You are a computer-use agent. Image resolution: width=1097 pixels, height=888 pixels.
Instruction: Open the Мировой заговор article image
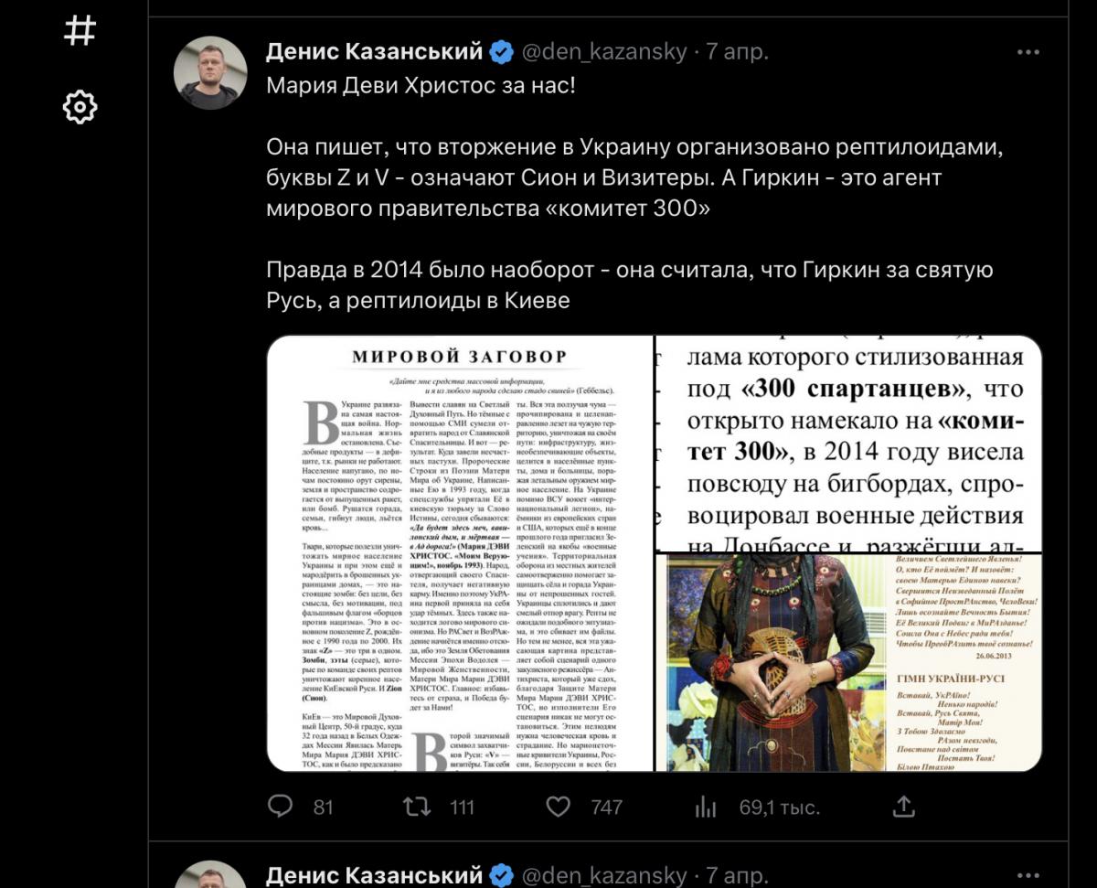460,553
